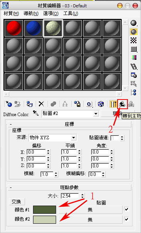Click the 顏色 #2 無 map button
141x233 pixels.
click(90, 219)
